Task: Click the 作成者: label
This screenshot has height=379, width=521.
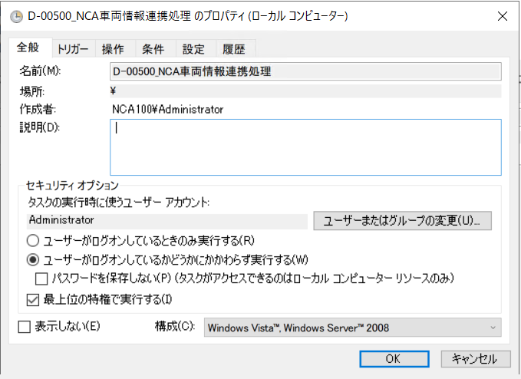Action: pyautogui.click(x=38, y=109)
